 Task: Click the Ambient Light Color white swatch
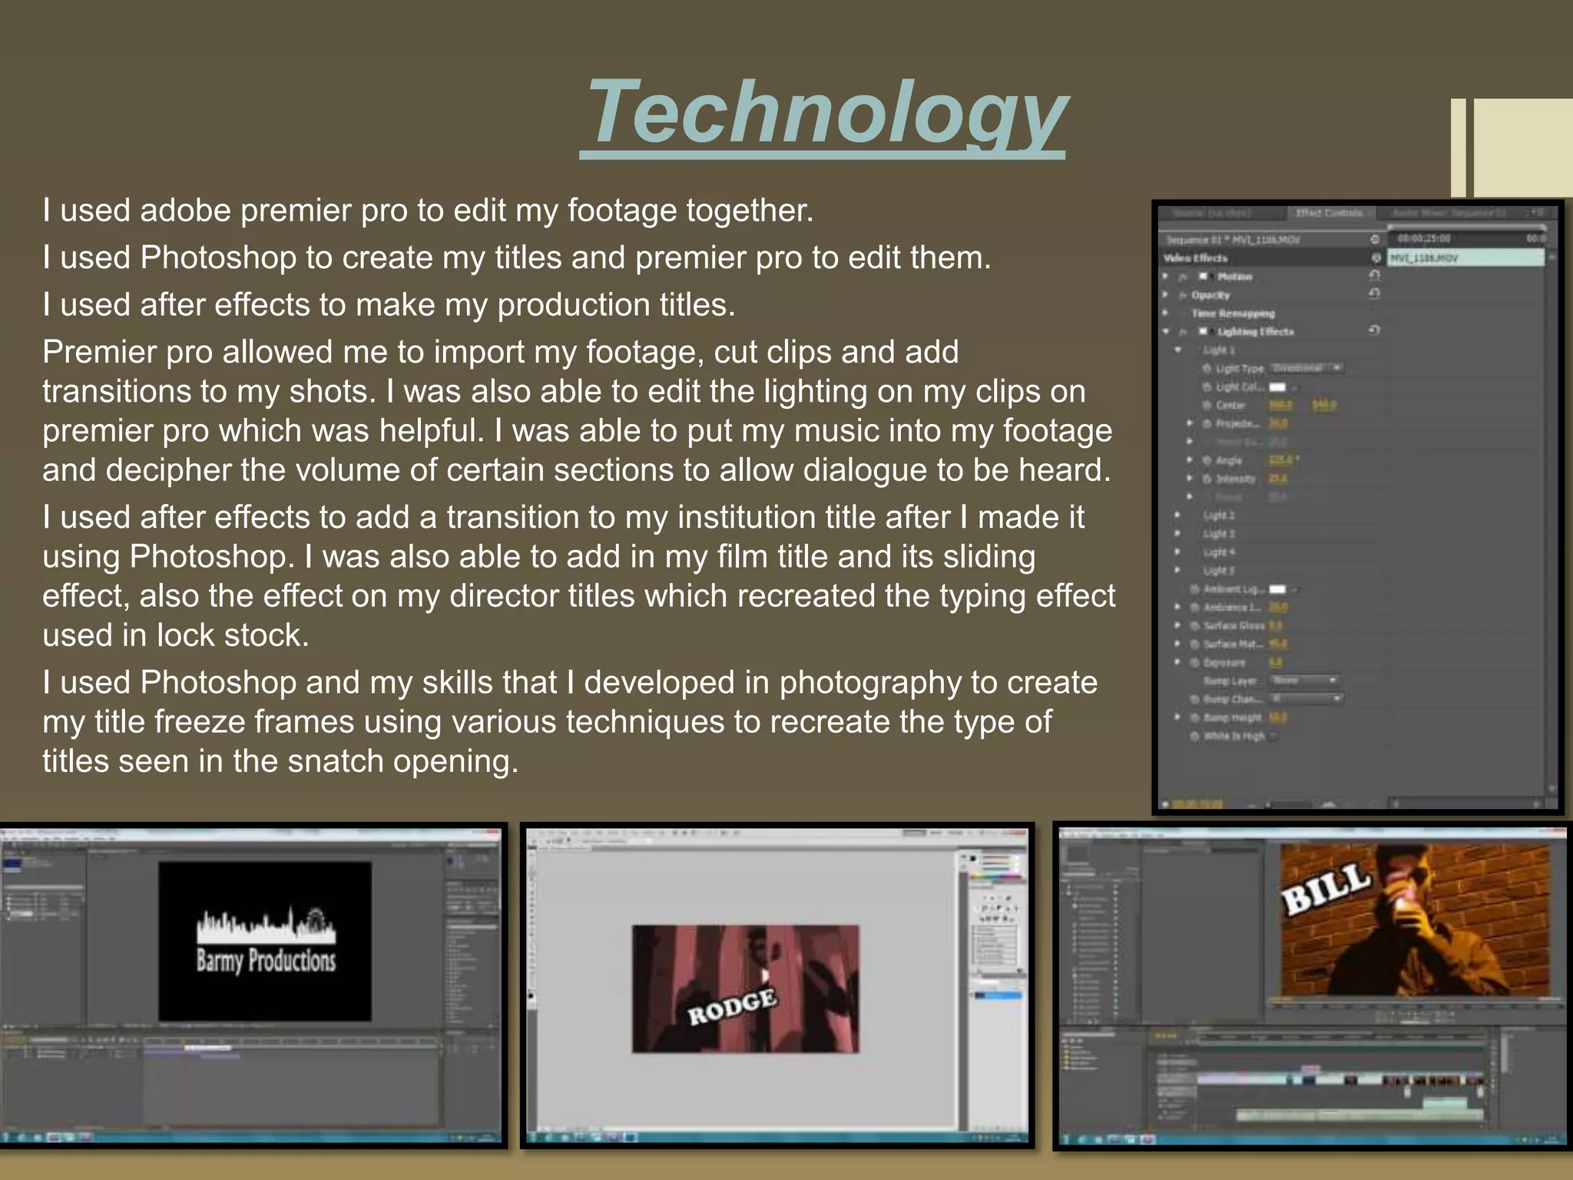(x=1278, y=589)
